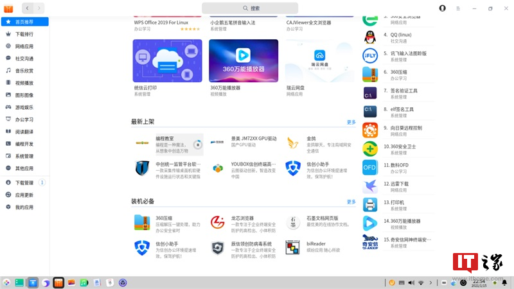Screen dimensions: 514x289
Task: Click the search box at the top
Action: tap(250, 8)
